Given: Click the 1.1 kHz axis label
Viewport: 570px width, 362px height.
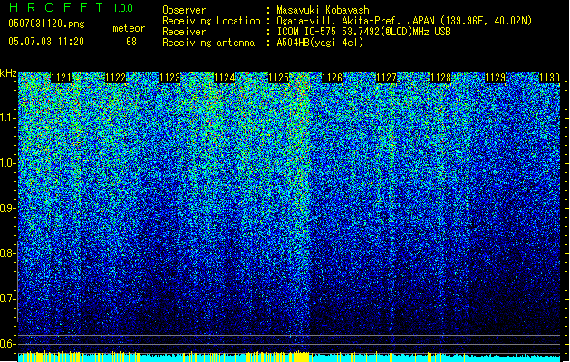Looking at the screenshot, I should click(x=8, y=118).
